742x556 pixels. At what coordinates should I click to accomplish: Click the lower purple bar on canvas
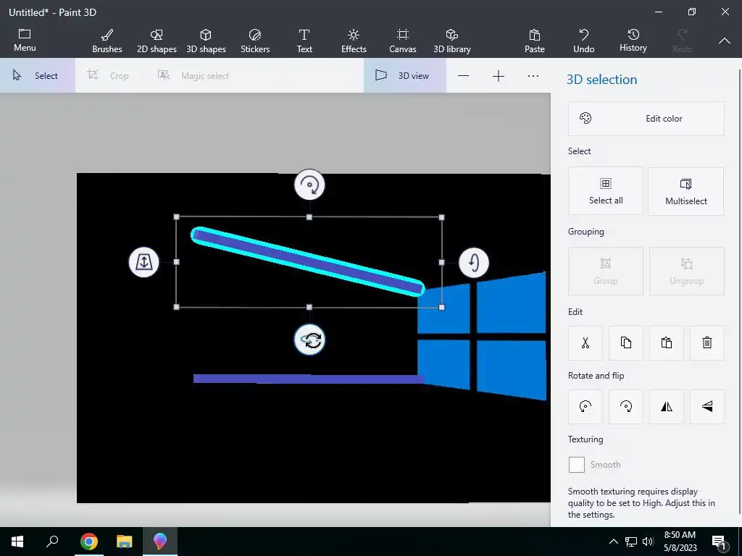pos(309,379)
